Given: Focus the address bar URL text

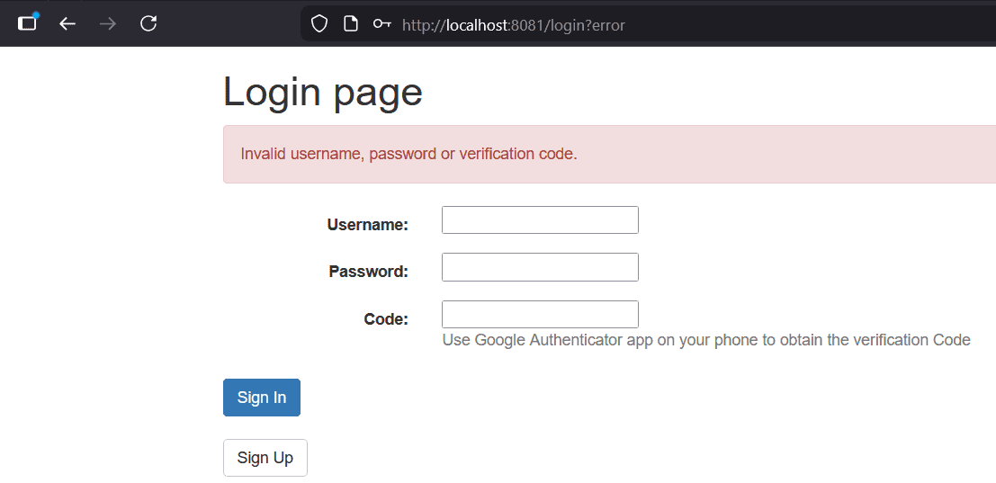Looking at the screenshot, I should click(514, 25).
